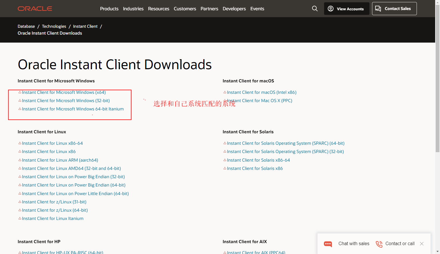This screenshot has width=440, height=254.
Task: Click download icon beside Solaris x86-64 link
Action: [x=225, y=160]
